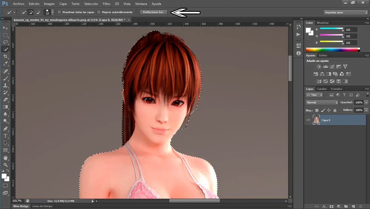Open the Tipo layer filter dropdown

click(x=314, y=95)
